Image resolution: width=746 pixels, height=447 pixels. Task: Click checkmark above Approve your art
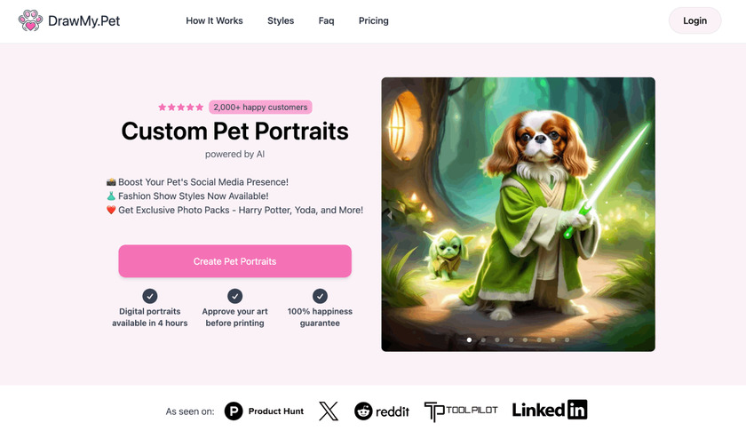(x=234, y=296)
